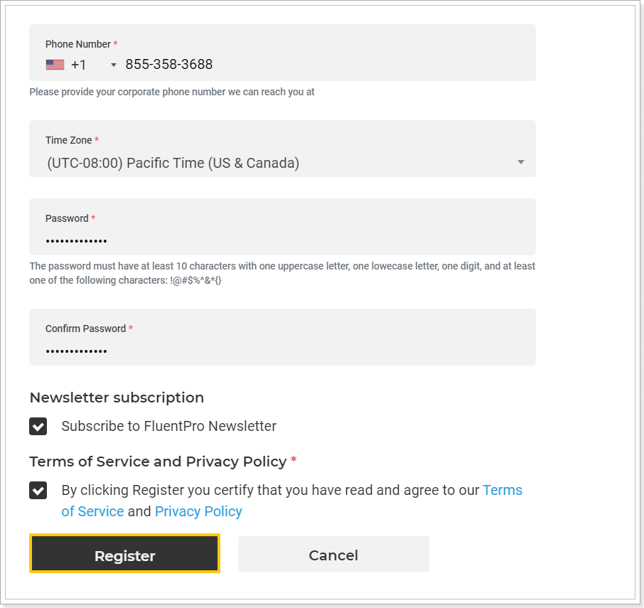Click the Password field label

(x=67, y=218)
